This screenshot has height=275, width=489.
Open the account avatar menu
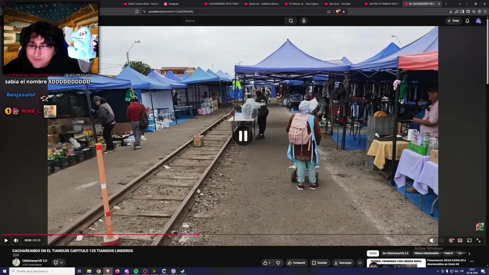pyautogui.click(x=478, y=21)
